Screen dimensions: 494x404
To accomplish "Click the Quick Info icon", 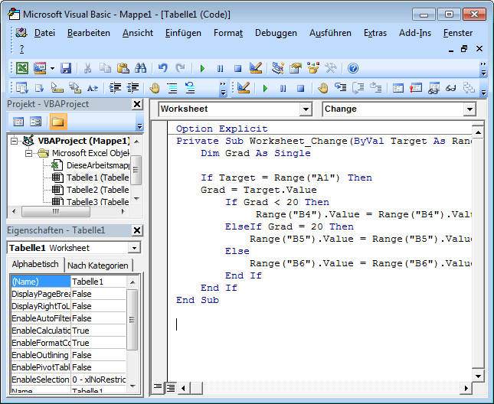I will point(57,88).
